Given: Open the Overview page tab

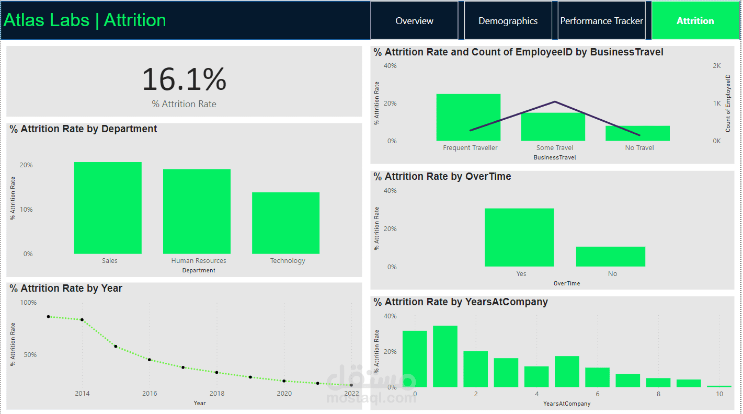Looking at the screenshot, I should coord(414,20).
